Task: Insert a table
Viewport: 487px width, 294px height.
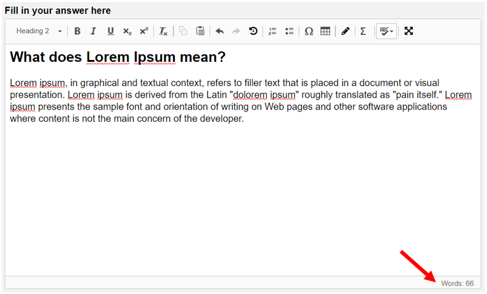Action: pos(325,31)
